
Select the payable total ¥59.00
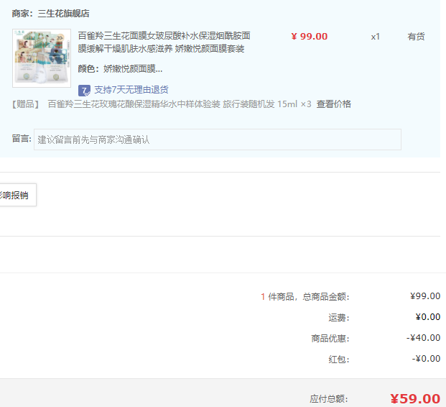tap(415, 399)
